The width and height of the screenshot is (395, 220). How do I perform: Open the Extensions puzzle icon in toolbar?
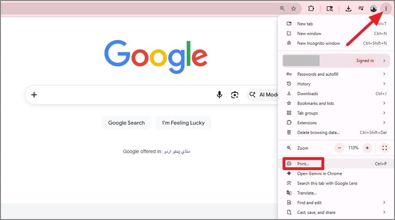pos(311,9)
